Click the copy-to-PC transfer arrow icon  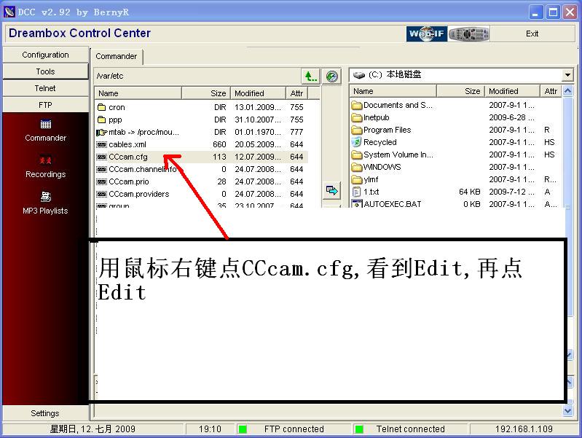click(332, 191)
